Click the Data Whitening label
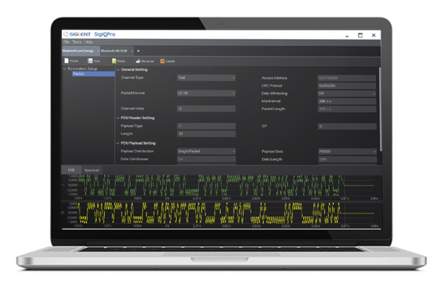Viewport: 445px width, 288px height. [x=274, y=94]
